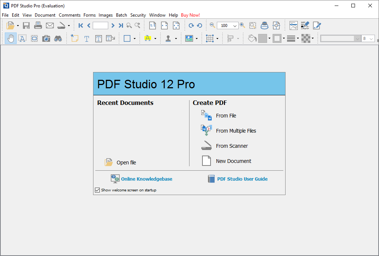Viewport: 379px width, 256px height.
Task: Click the Crop Pages icon
Action: (276, 25)
